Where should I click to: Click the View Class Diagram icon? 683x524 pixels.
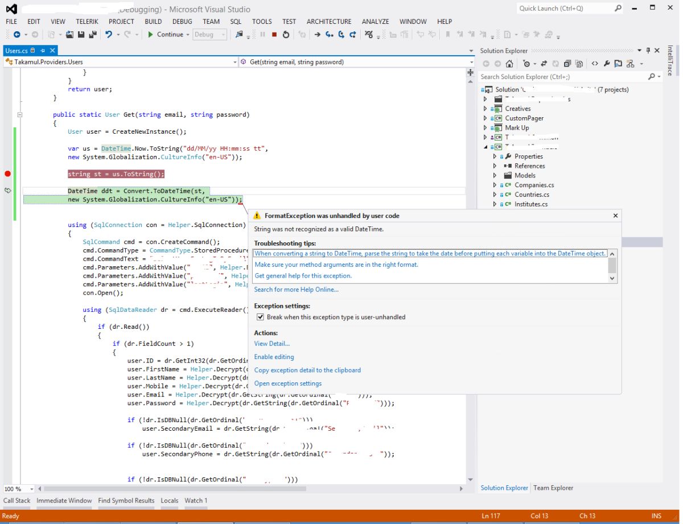pos(630,64)
